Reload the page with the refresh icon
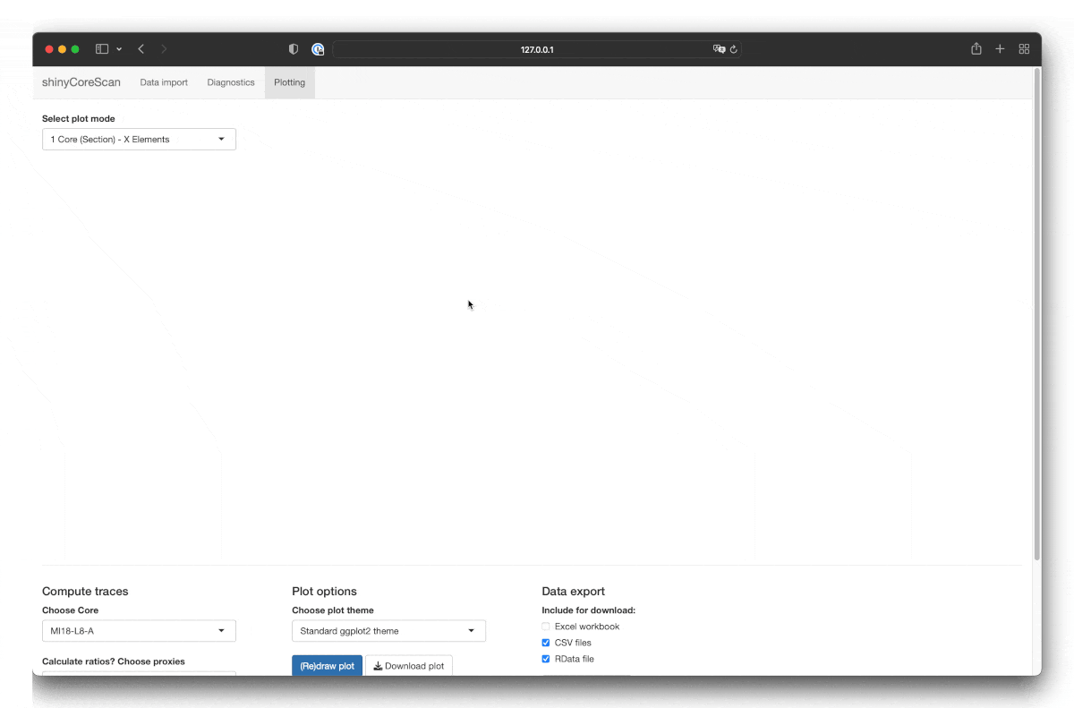 734,49
